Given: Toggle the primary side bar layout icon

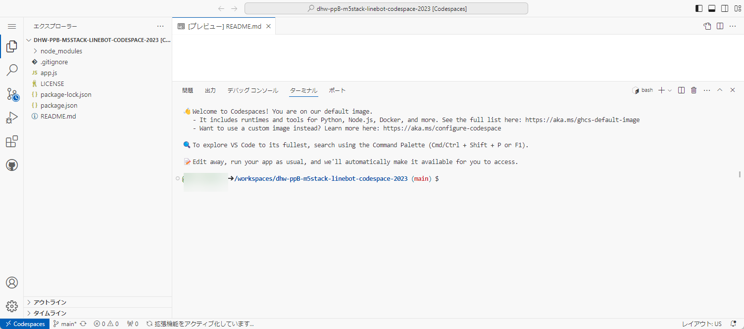Looking at the screenshot, I should point(699,8).
